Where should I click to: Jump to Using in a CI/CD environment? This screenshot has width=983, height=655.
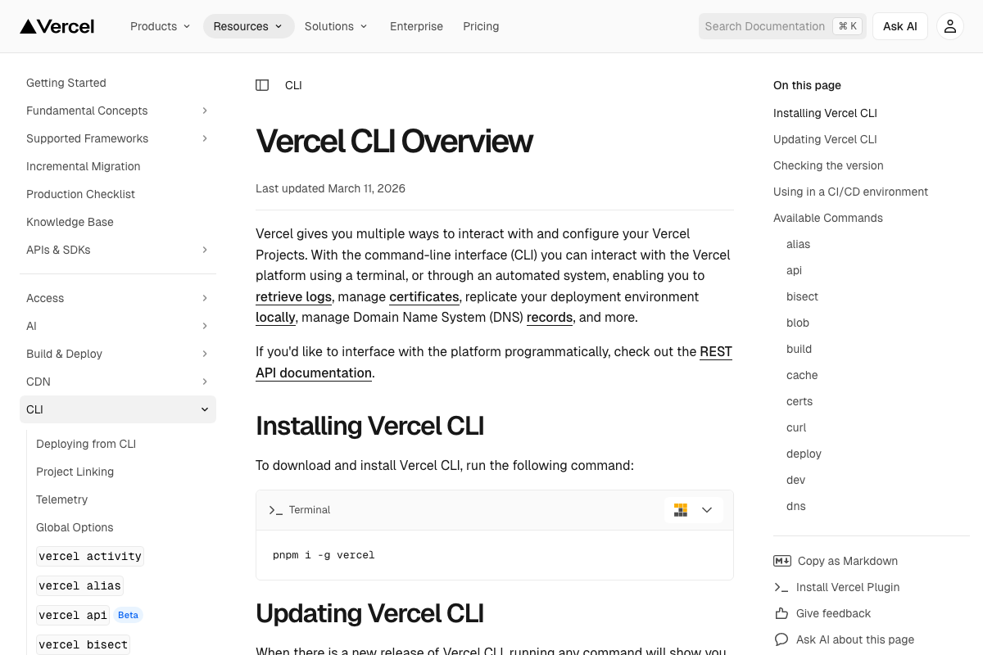(850, 192)
